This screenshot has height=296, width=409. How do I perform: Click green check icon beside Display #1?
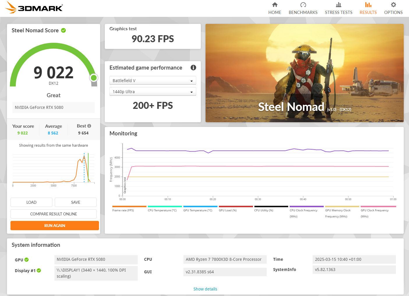39,270
